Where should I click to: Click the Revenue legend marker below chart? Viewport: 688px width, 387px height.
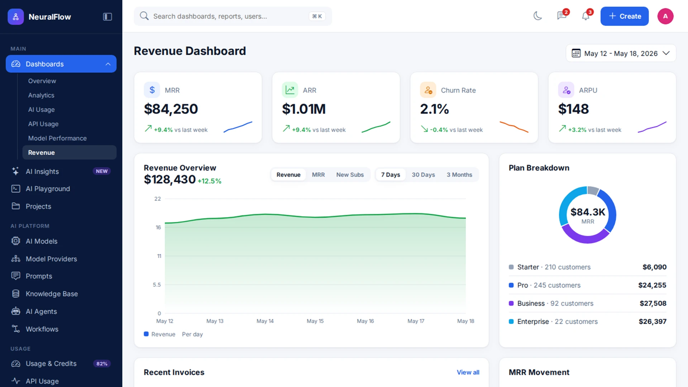146,334
